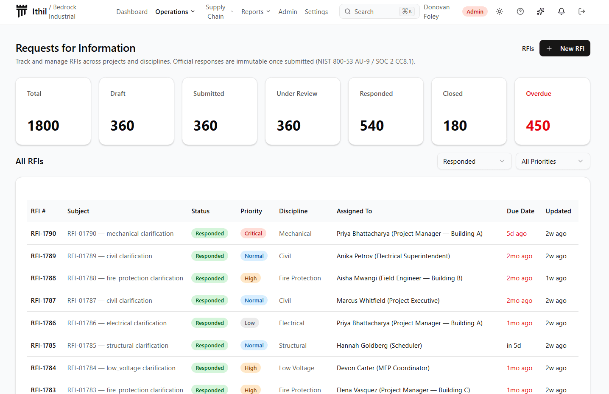Click the High priority badge on RFI-1788
The height and width of the screenshot is (394, 609).
pyautogui.click(x=251, y=278)
